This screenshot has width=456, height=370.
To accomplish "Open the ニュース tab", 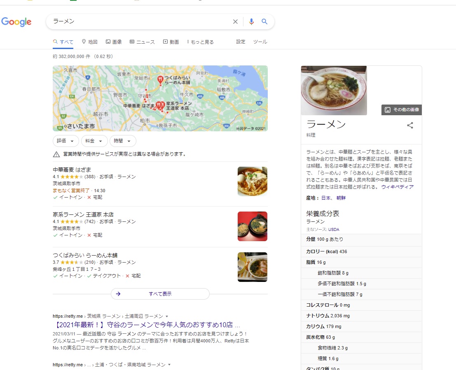I will (x=142, y=42).
